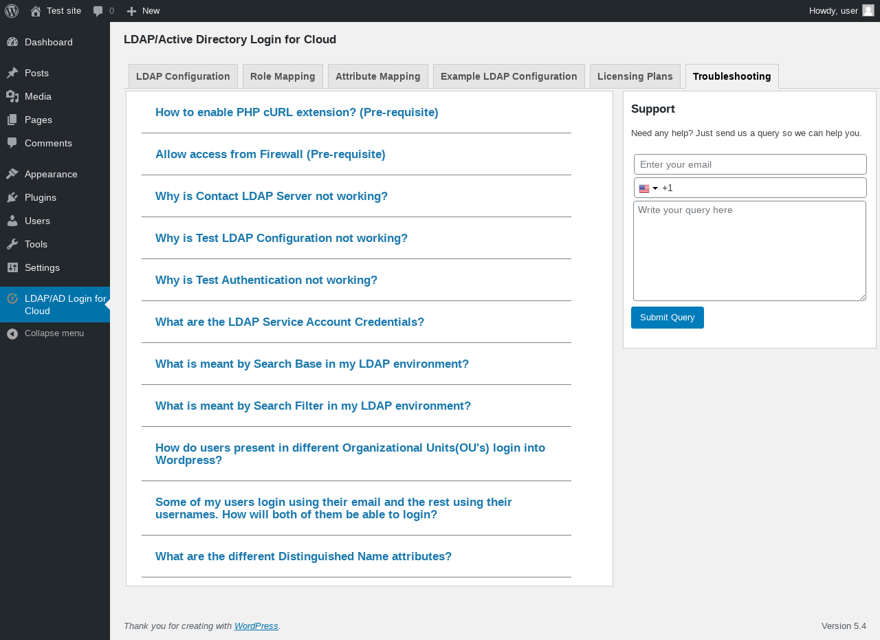The height and width of the screenshot is (640, 880).
Task: Click the WordPress logo icon
Action: (x=12, y=11)
